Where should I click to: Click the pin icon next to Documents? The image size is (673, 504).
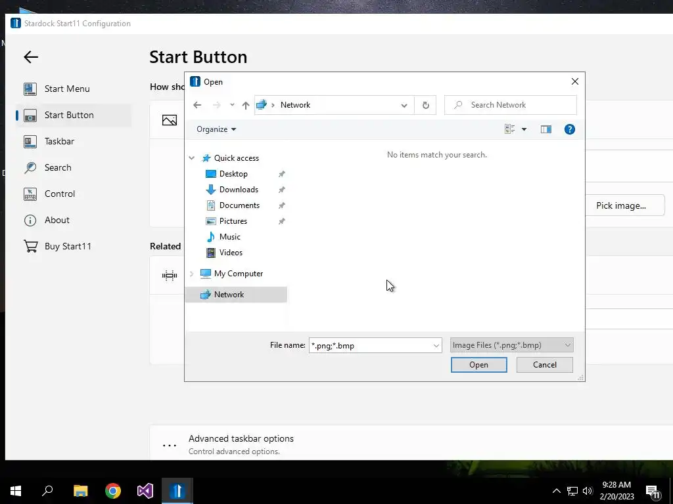coord(281,205)
